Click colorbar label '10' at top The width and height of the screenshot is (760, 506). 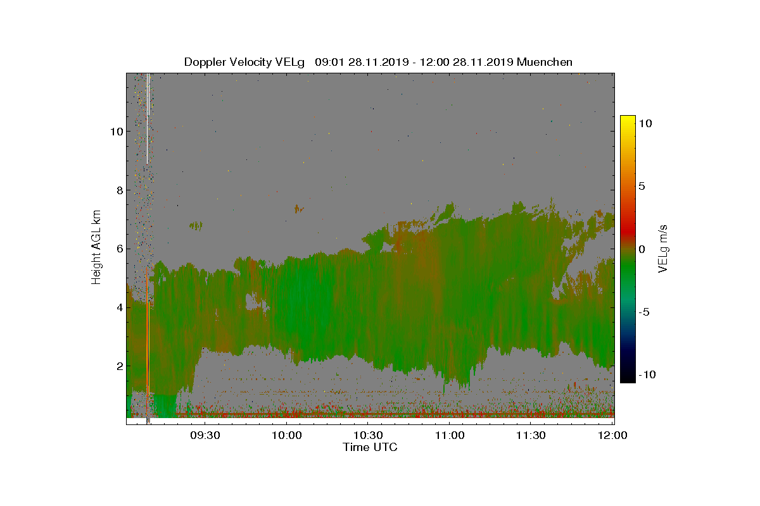pyautogui.click(x=645, y=123)
